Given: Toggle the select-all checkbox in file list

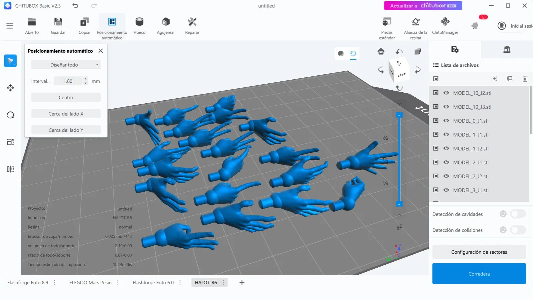Looking at the screenshot, I should (x=436, y=79).
